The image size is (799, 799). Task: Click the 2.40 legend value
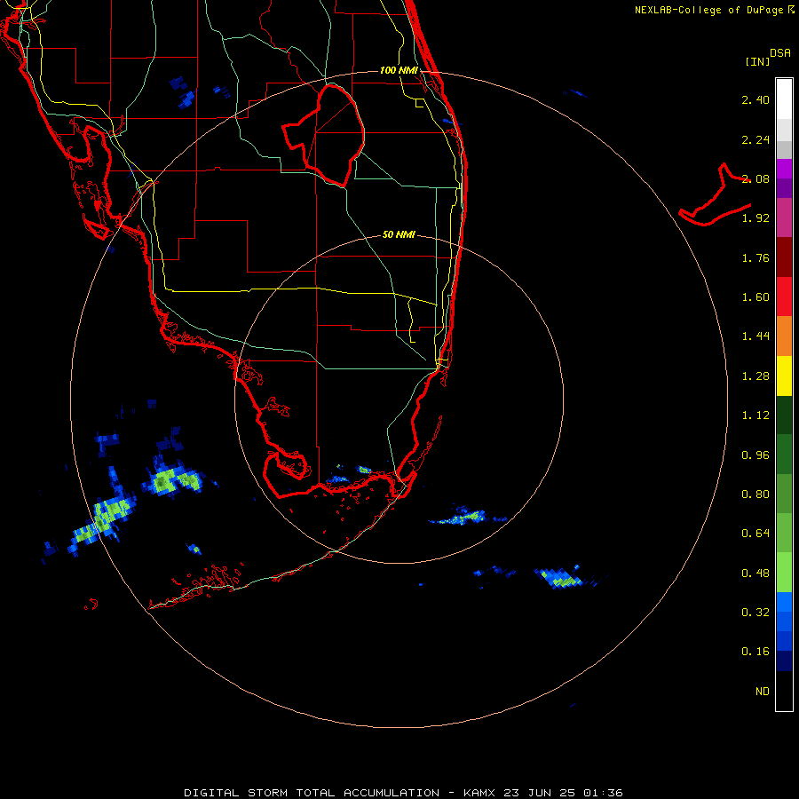[x=755, y=99]
